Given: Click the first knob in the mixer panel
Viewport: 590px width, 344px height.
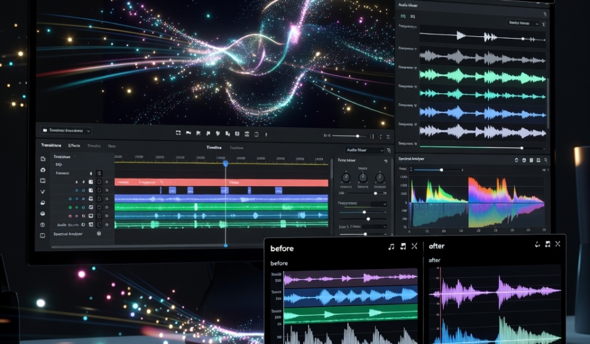Looking at the screenshot, I should 345,178.
